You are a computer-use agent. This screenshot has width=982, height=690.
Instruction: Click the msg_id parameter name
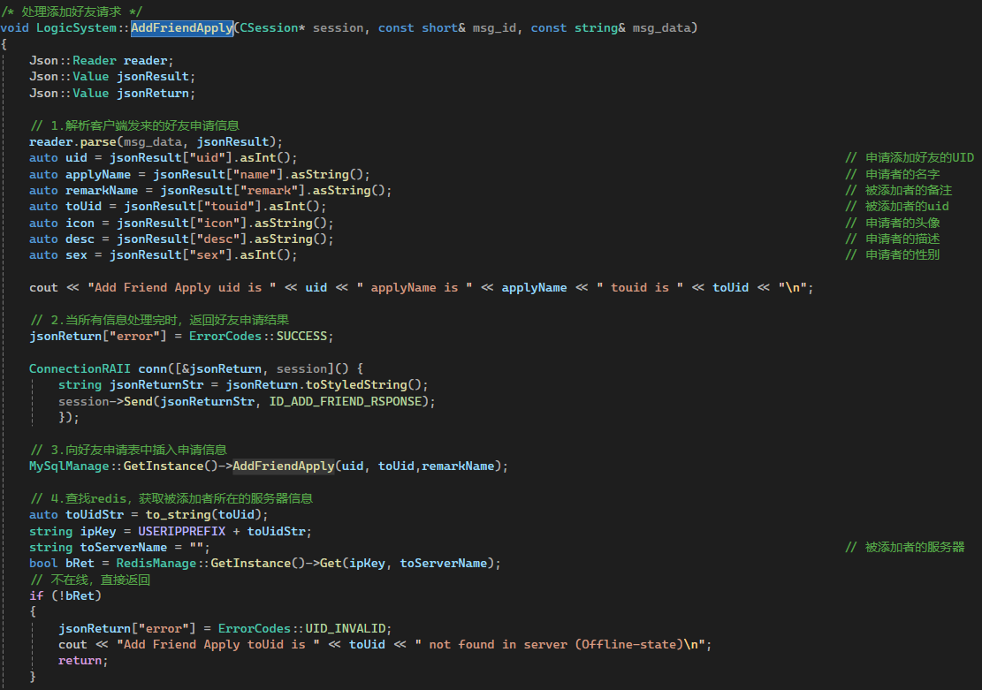coord(495,27)
